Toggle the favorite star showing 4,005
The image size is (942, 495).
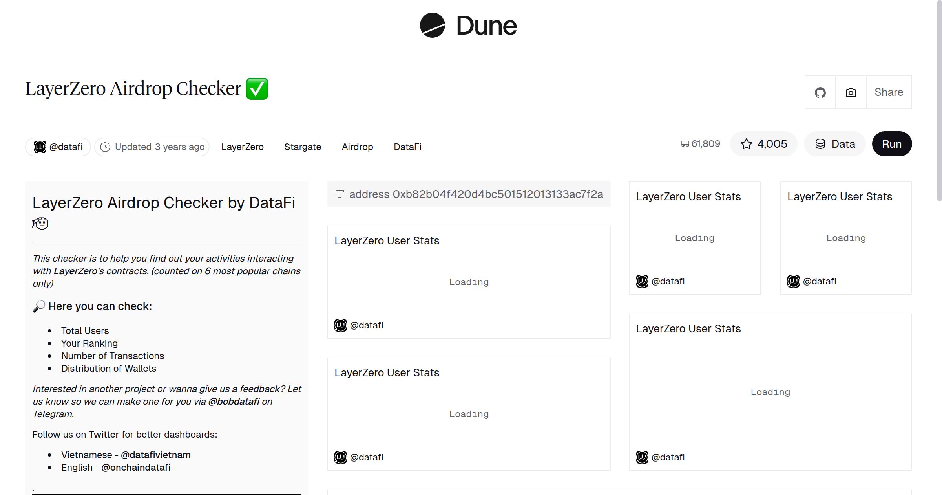(x=763, y=144)
